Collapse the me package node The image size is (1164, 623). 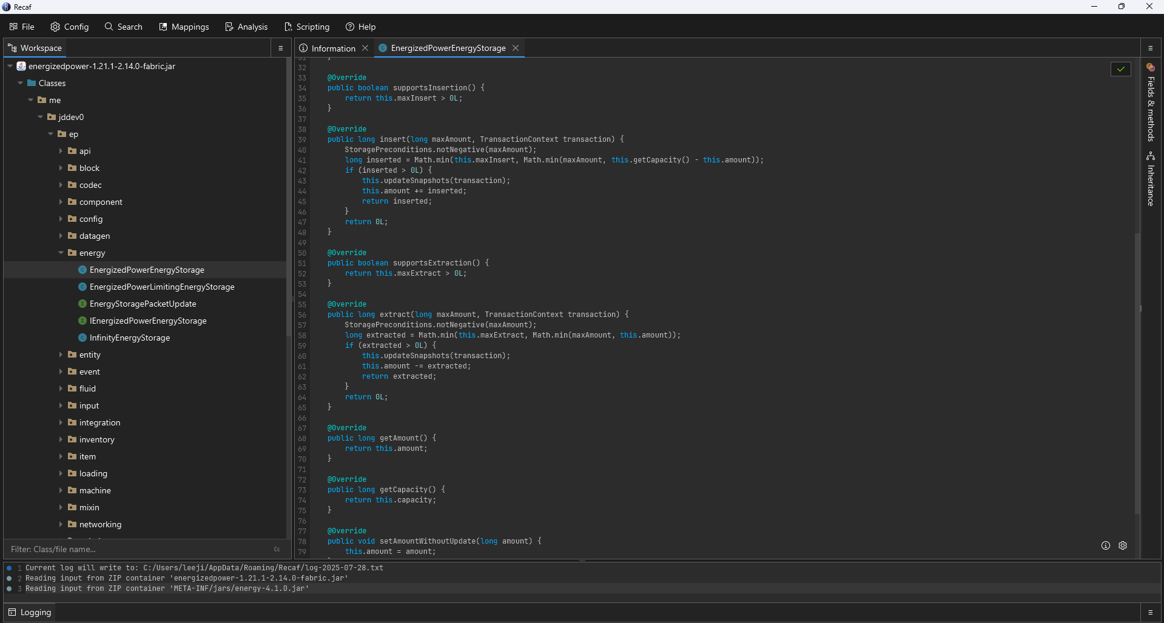[x=31, y=100]
